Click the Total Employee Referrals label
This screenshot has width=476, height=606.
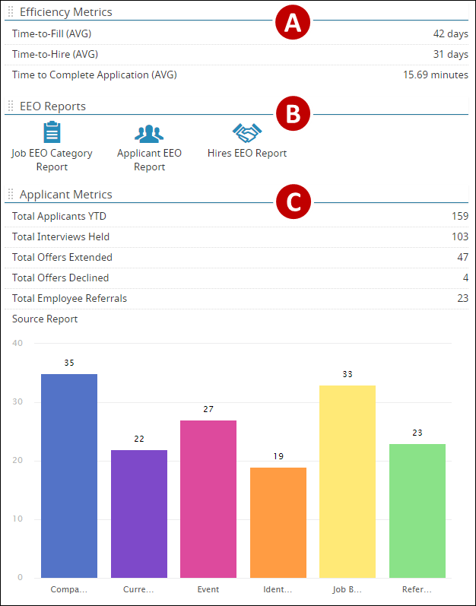[x=69, y=298]
